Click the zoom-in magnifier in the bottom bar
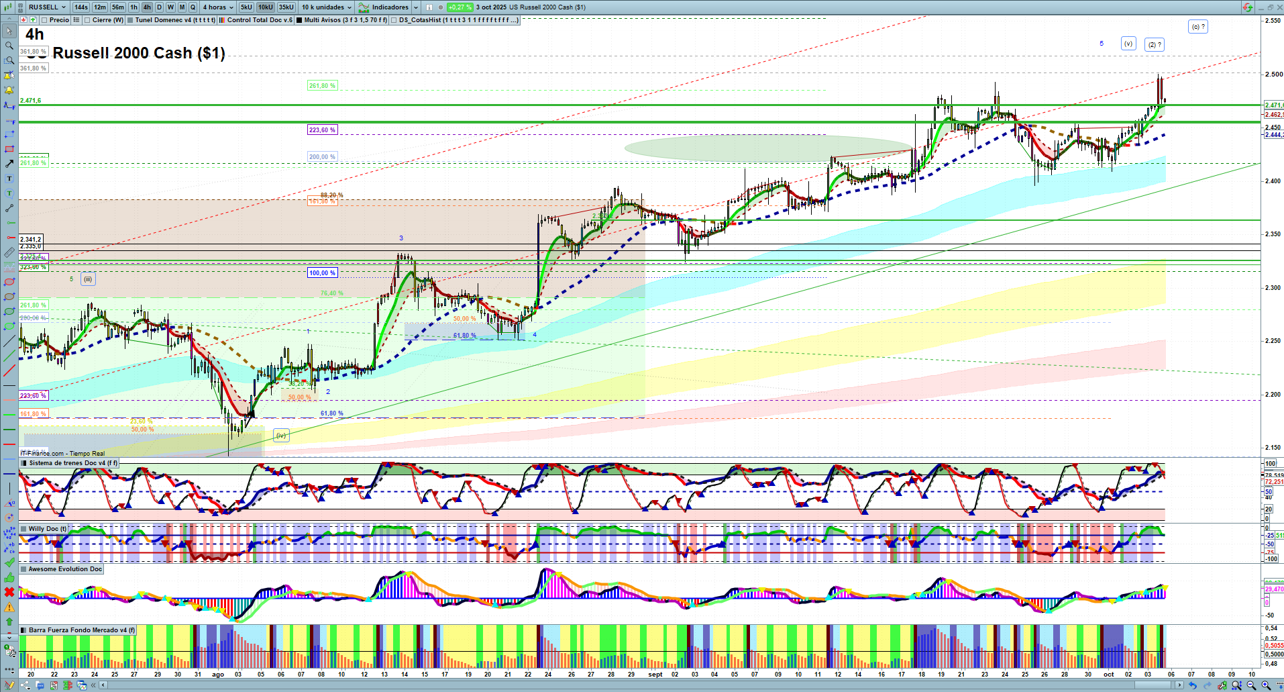The width and height of the screenshot is (1284, 692). tap(1266, 685)
